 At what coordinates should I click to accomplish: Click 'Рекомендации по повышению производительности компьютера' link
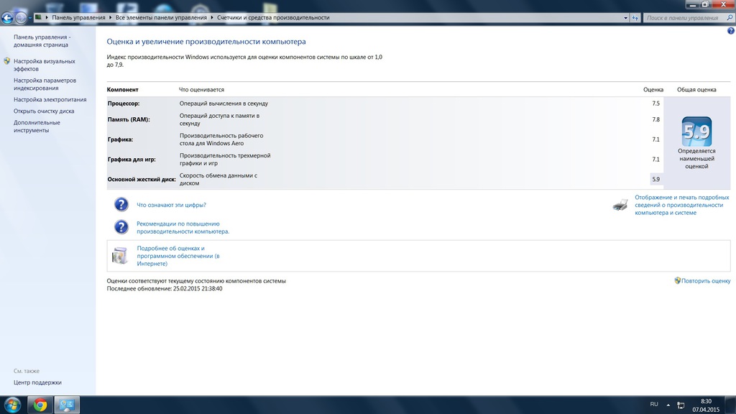click(183, 227)
